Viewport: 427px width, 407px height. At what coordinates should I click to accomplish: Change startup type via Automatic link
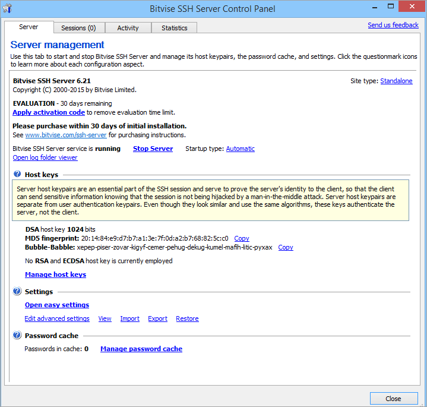[240, 149]
